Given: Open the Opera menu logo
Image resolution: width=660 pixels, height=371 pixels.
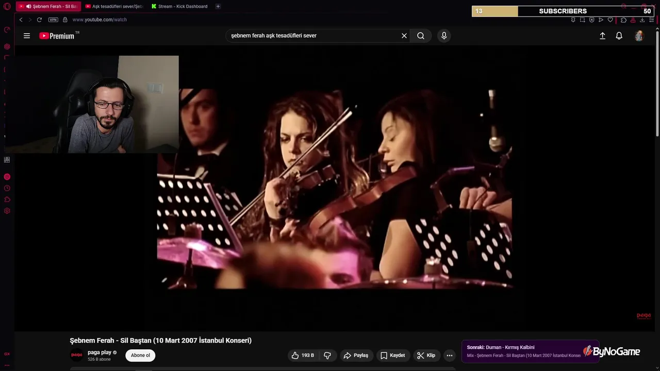Looking at the screenshot, I should (x=7, y=6).
